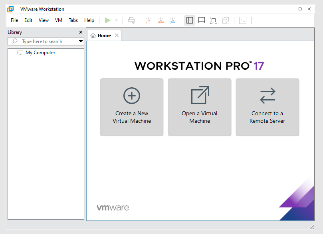Viewport: 323px width, 234px height.
Task: Open the View menu
Action: click(x=44, y=20)
